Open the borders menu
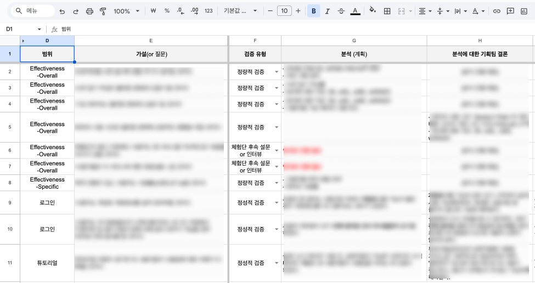Screen dimensions: 535x283 387,11
